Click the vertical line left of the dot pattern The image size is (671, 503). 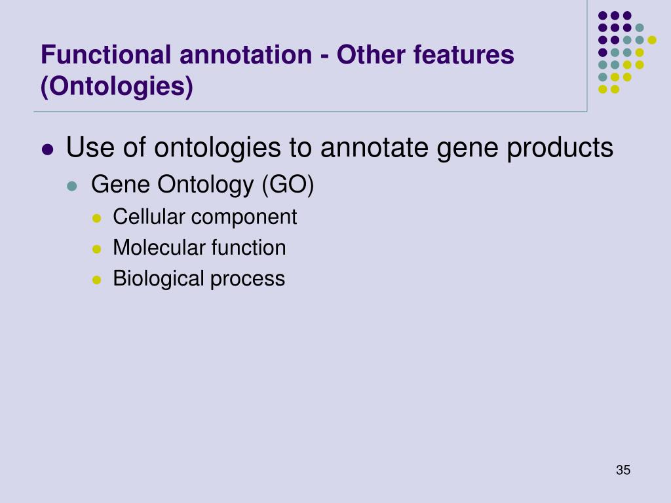[586, 56]
